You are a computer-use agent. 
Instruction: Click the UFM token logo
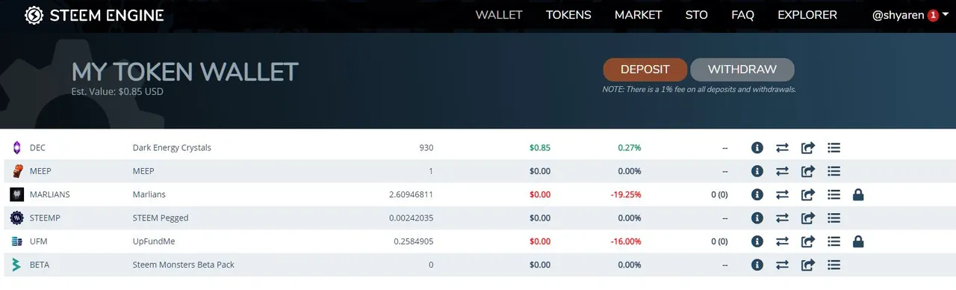pos(16,241)
